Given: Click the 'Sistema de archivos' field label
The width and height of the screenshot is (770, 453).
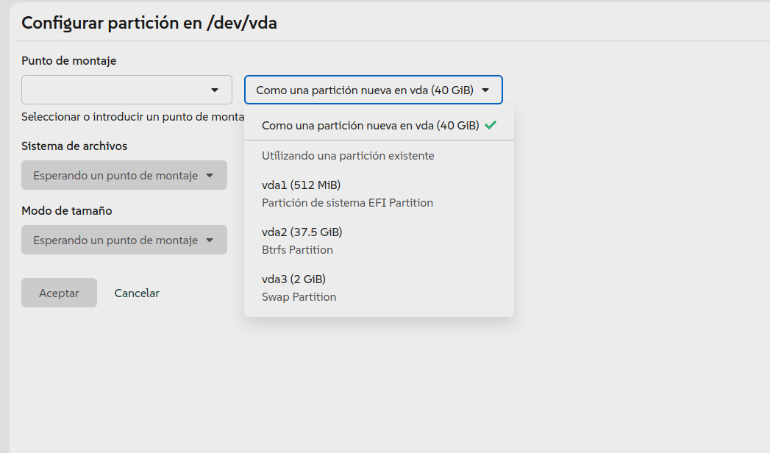Looking at the screenshot, I should 74,146.
